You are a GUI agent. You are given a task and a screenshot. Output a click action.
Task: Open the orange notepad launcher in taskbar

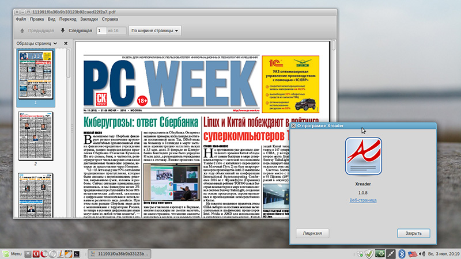tap(69, 254)
